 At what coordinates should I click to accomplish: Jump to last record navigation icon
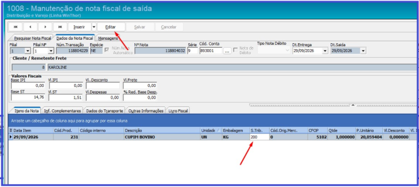click(x=60, y=27)
